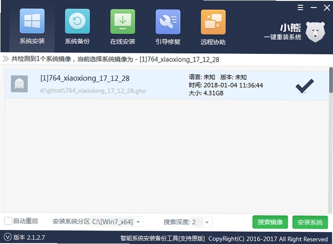The height and width of the screenshot is (244, 333).
Task: Click the image list vertical scrollbar thumb
Action: pyautogui.click(x=331, y=80)
